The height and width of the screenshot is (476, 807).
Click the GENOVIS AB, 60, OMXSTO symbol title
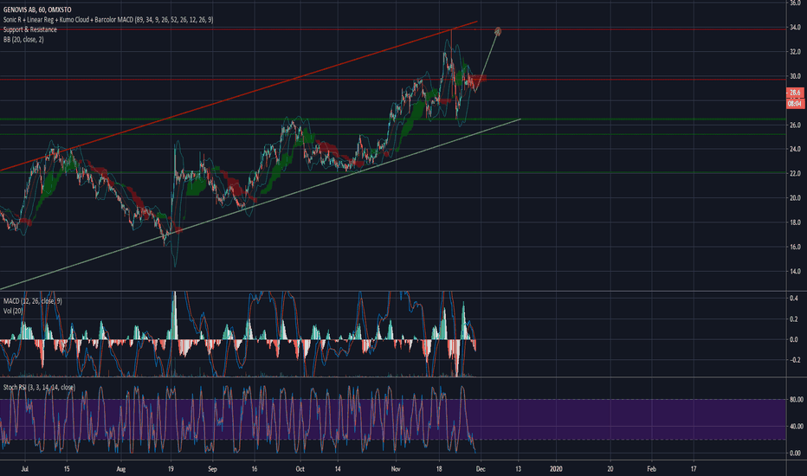pyautogui.click(x=37, y=10)
